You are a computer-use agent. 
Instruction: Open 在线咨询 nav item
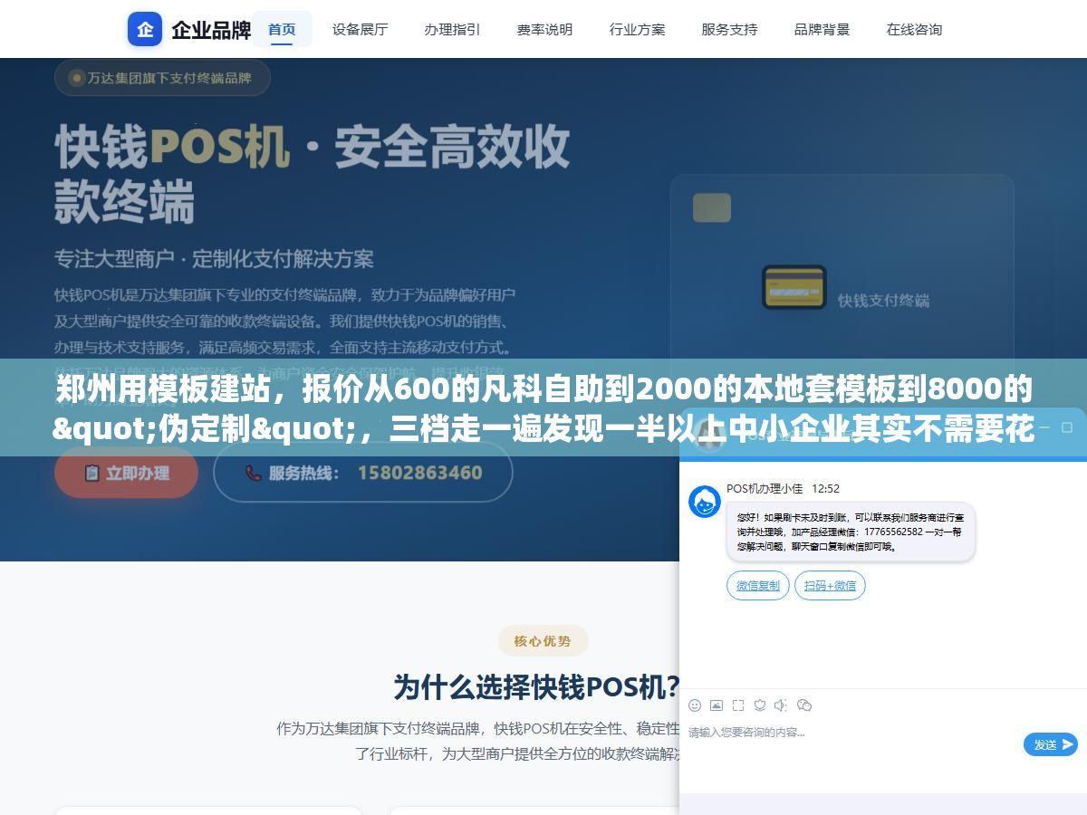coord(914,29)
